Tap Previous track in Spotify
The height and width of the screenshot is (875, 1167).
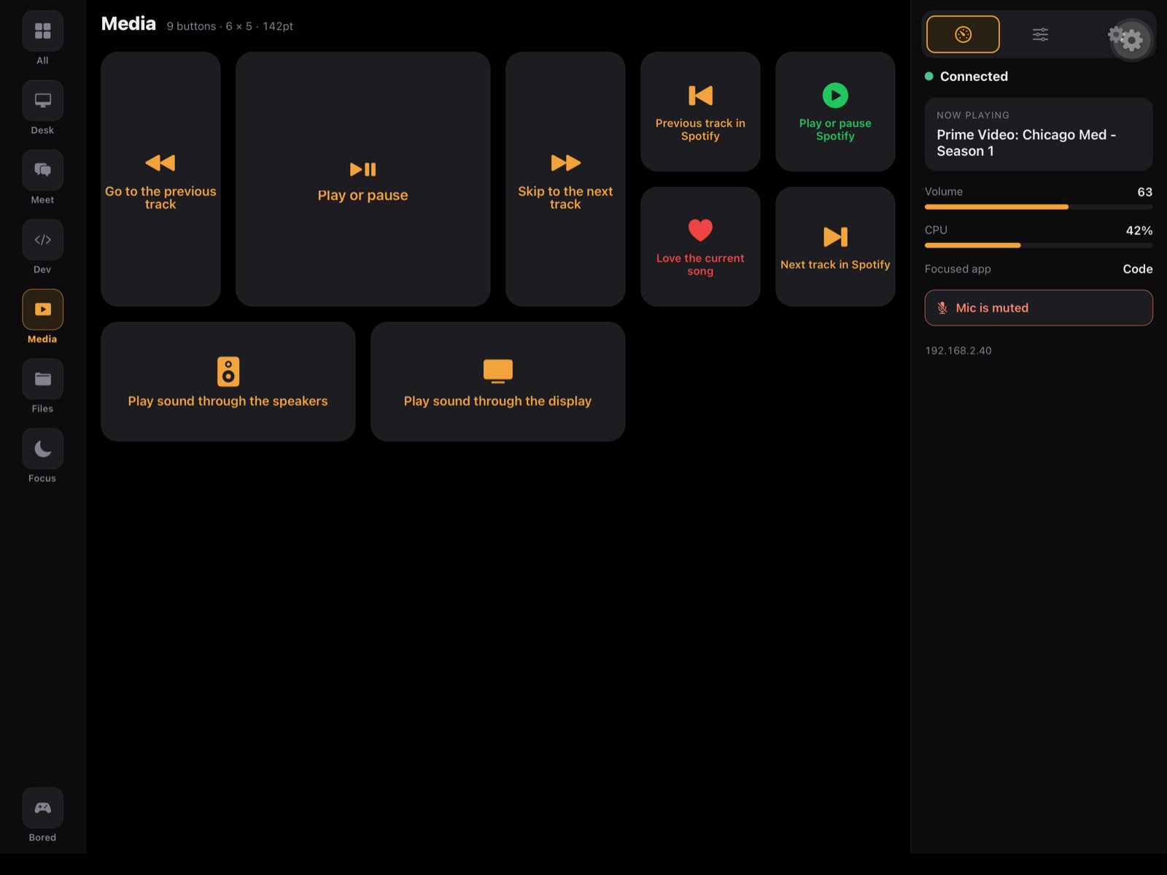pyautogui.click(x=700, y=112)
